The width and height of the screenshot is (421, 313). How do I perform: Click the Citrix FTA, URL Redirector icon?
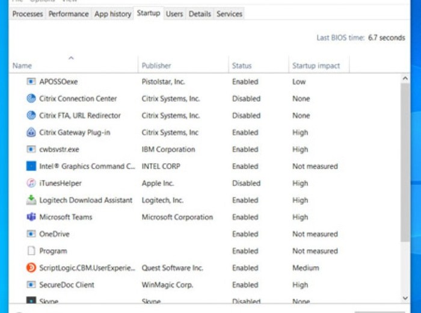click(x=31, y=116)
